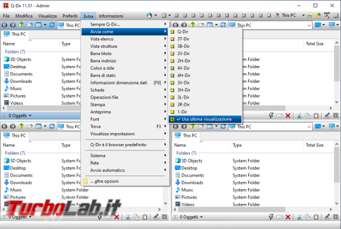Refresh the top-right pane
The width and height of the screenshot is (341, 229).
[x=223, y=25]
